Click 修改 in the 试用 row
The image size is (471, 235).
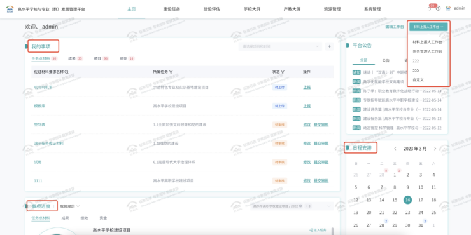[x=307, y=162]
